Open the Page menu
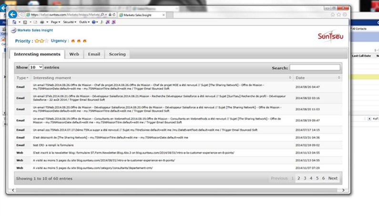The height and width of the screenshot is (216, 379). click(x=55, y=22)
